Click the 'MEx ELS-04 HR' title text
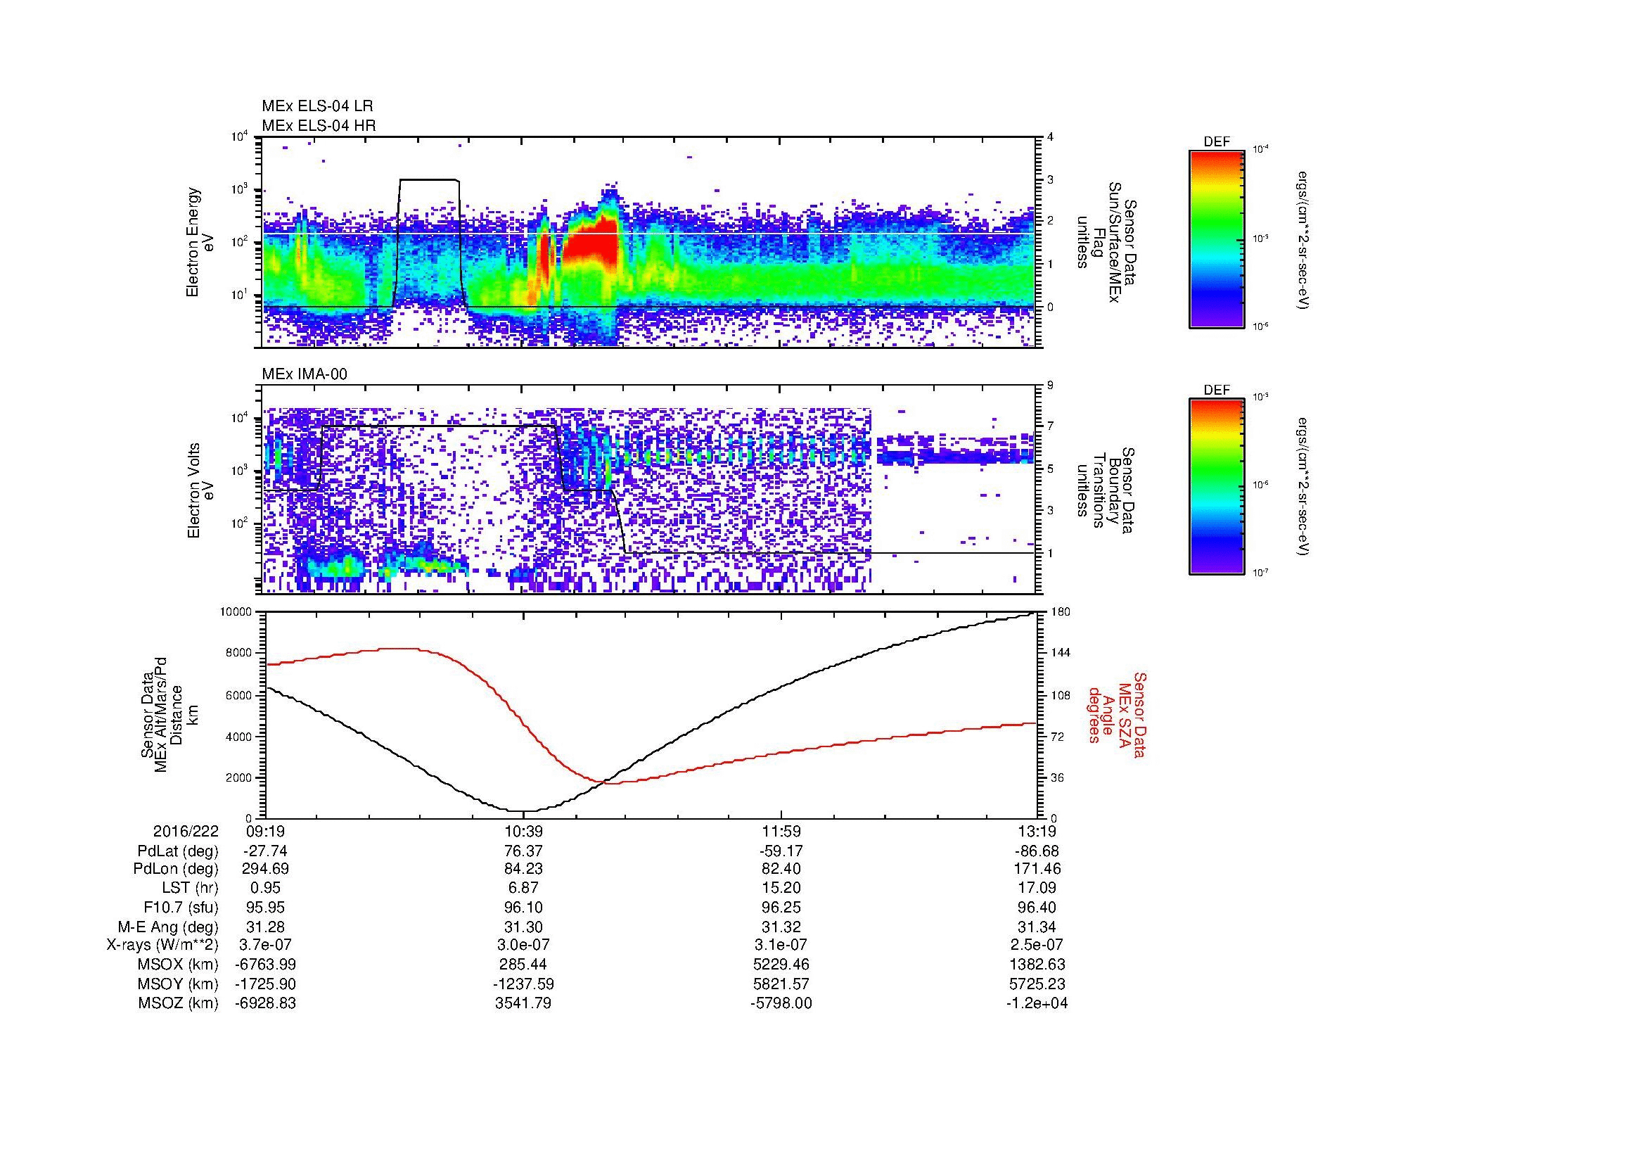1645x1163 pixels. tap(319, 125)
